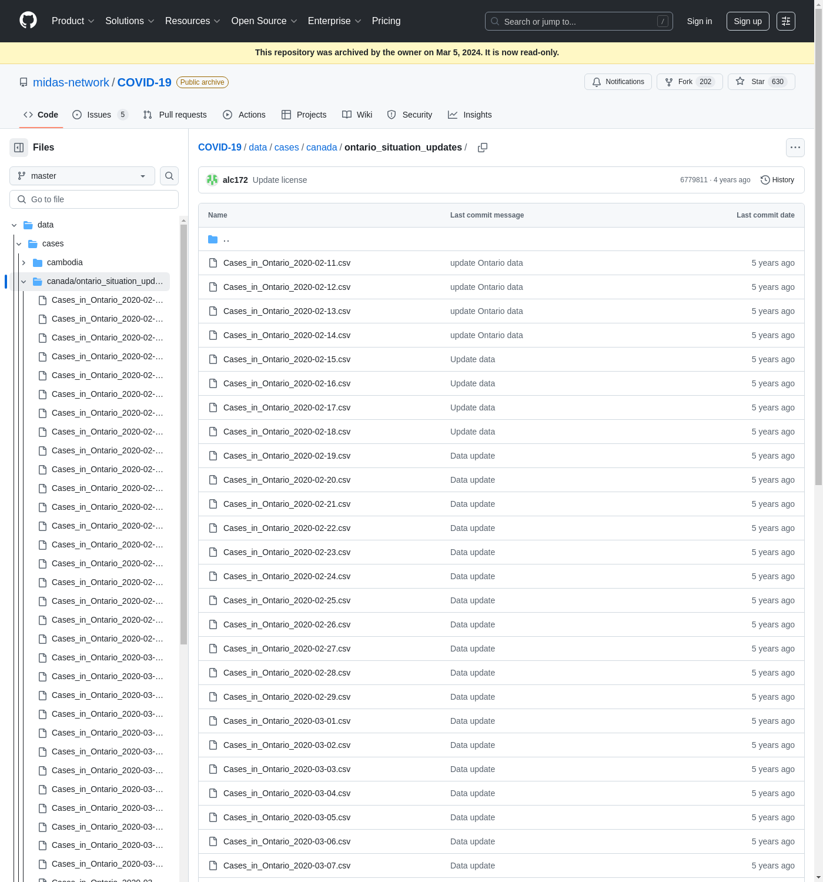This screenshot has height=882, width=823.
Task: Star the COVID-19 repository
Action: 761,82
